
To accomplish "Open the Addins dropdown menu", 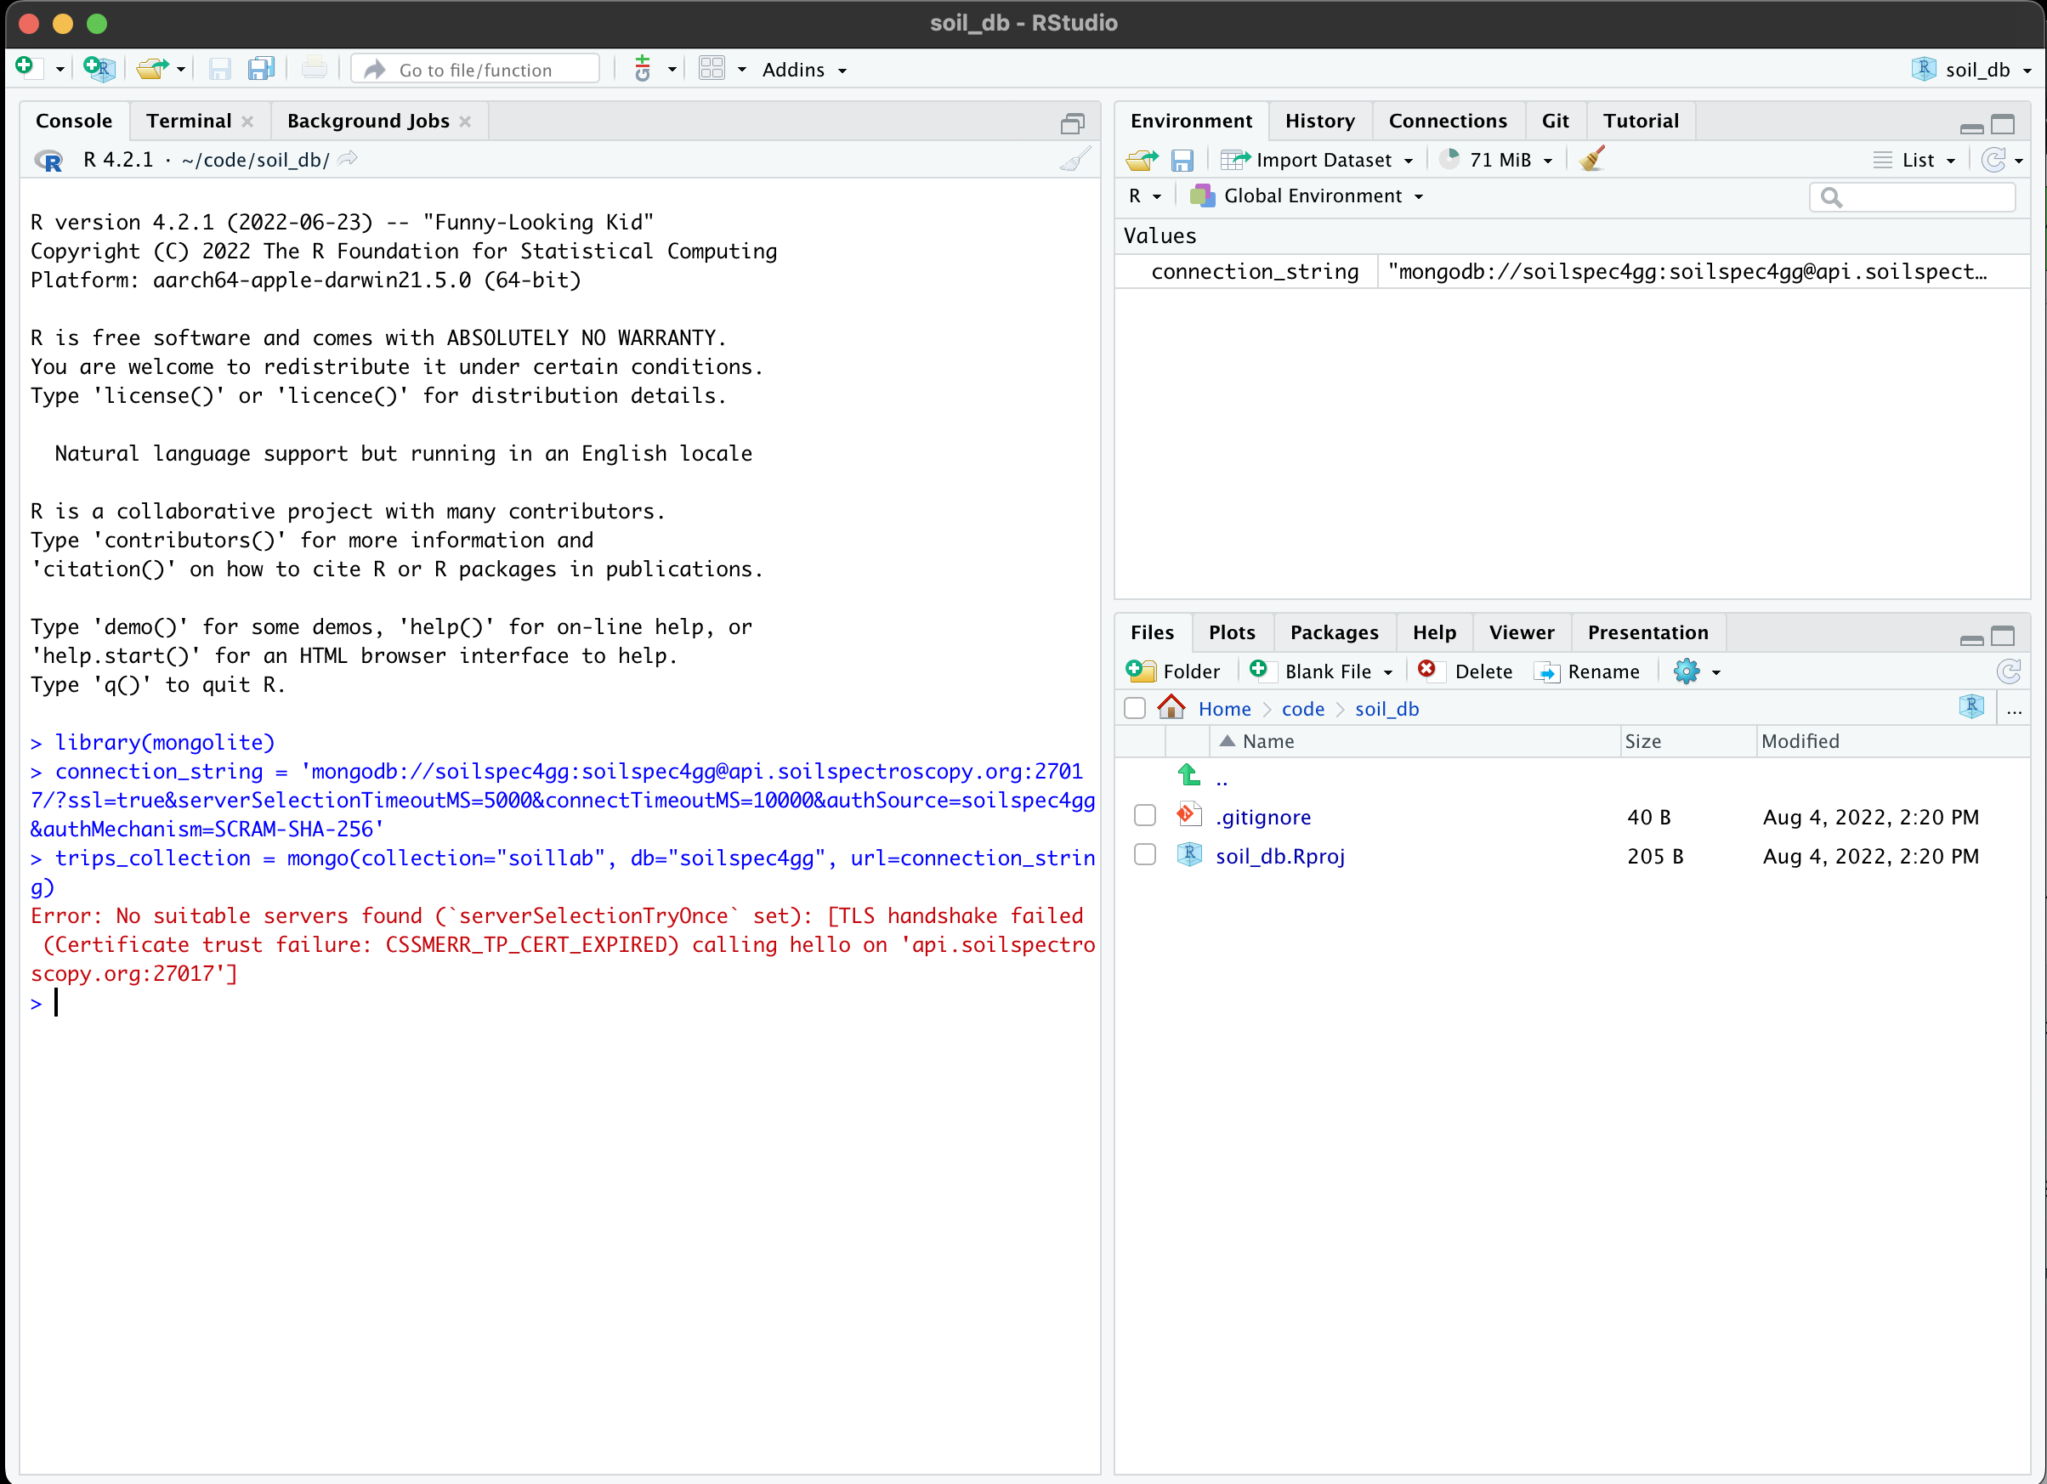I will (x=804, y=70).
